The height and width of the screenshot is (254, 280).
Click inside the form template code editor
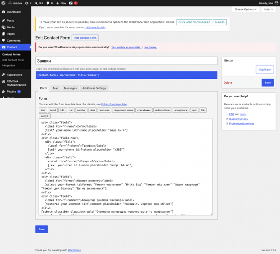(126, 167)
